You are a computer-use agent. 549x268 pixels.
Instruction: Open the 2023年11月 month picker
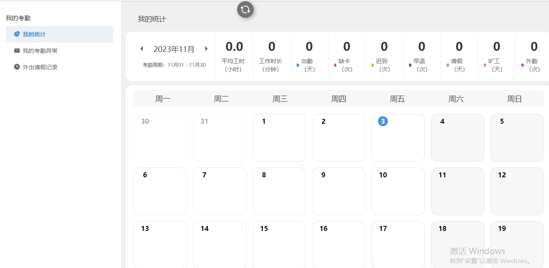[174, 49]
